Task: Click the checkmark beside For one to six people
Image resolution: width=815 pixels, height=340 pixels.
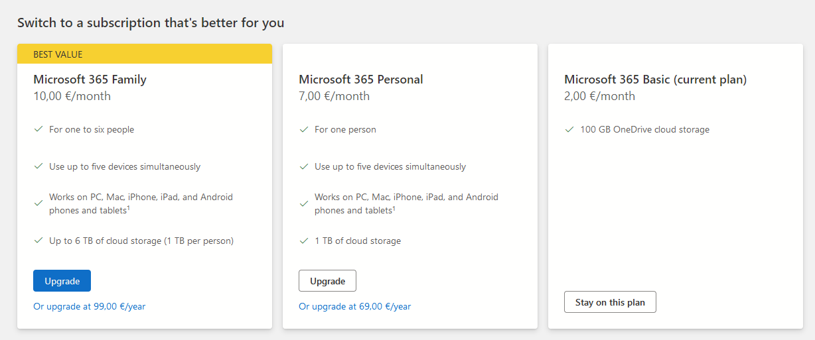Action: pos(38,129)
